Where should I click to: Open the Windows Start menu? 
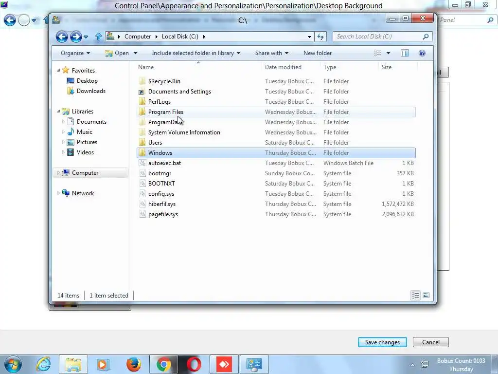13,364
